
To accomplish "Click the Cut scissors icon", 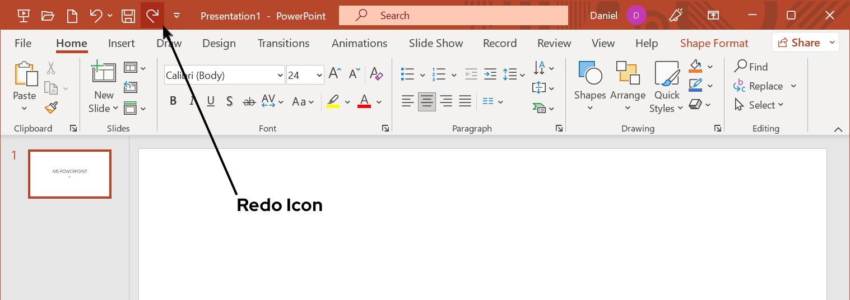I will pyautogui.click(x=51, y=68).
